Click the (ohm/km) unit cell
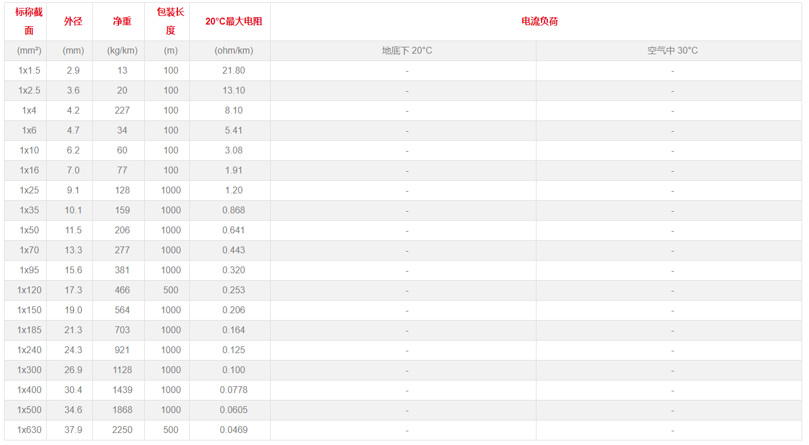The width and height of the screenshot is (809, 445). (x=234, y=50)
